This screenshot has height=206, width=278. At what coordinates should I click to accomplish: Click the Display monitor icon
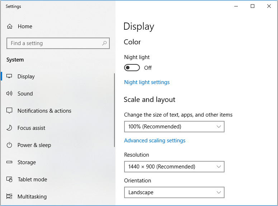(x=9, y=77)
